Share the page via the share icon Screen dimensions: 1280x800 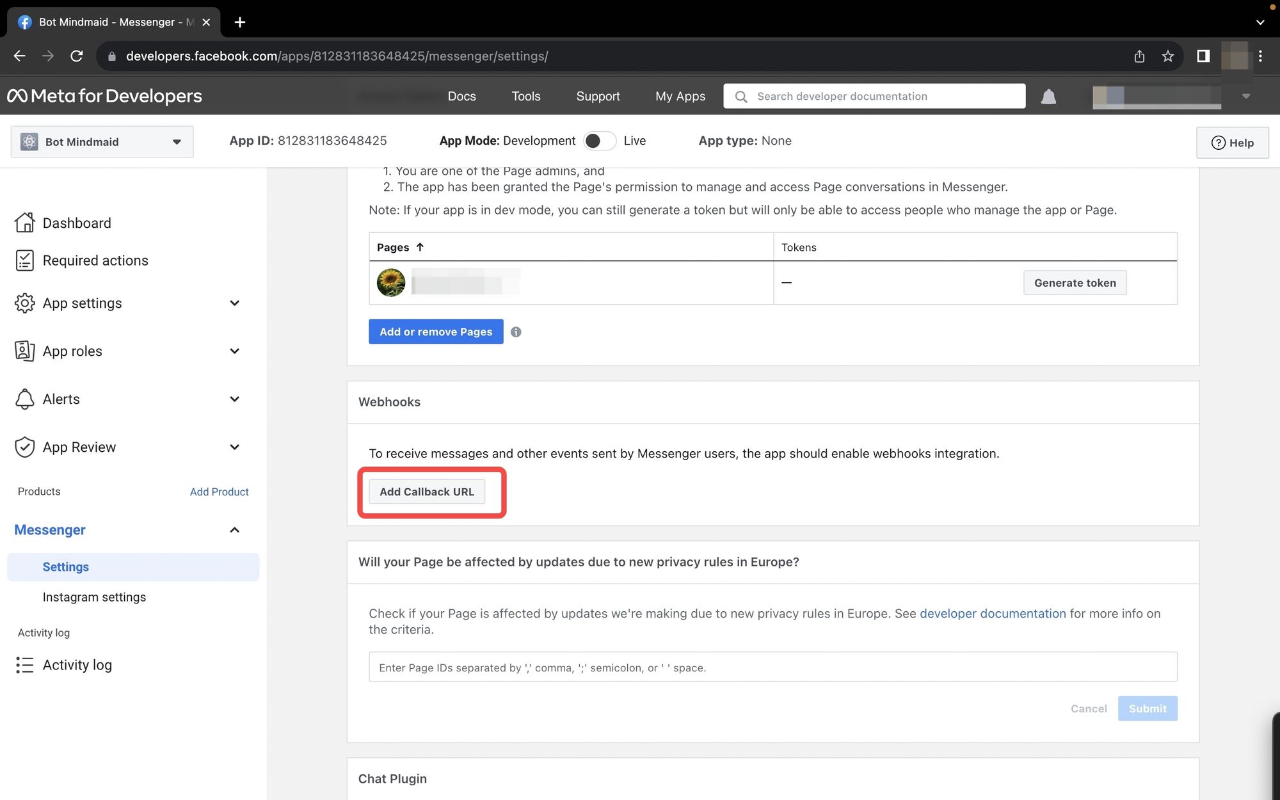(x=1139, y=56)
